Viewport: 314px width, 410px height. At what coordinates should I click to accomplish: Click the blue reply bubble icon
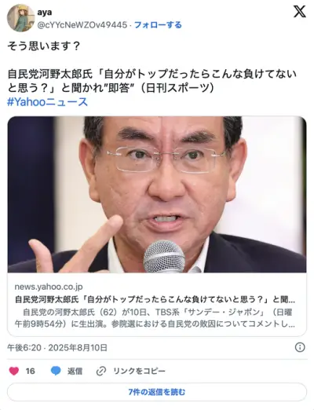click(x=56, y=371)
